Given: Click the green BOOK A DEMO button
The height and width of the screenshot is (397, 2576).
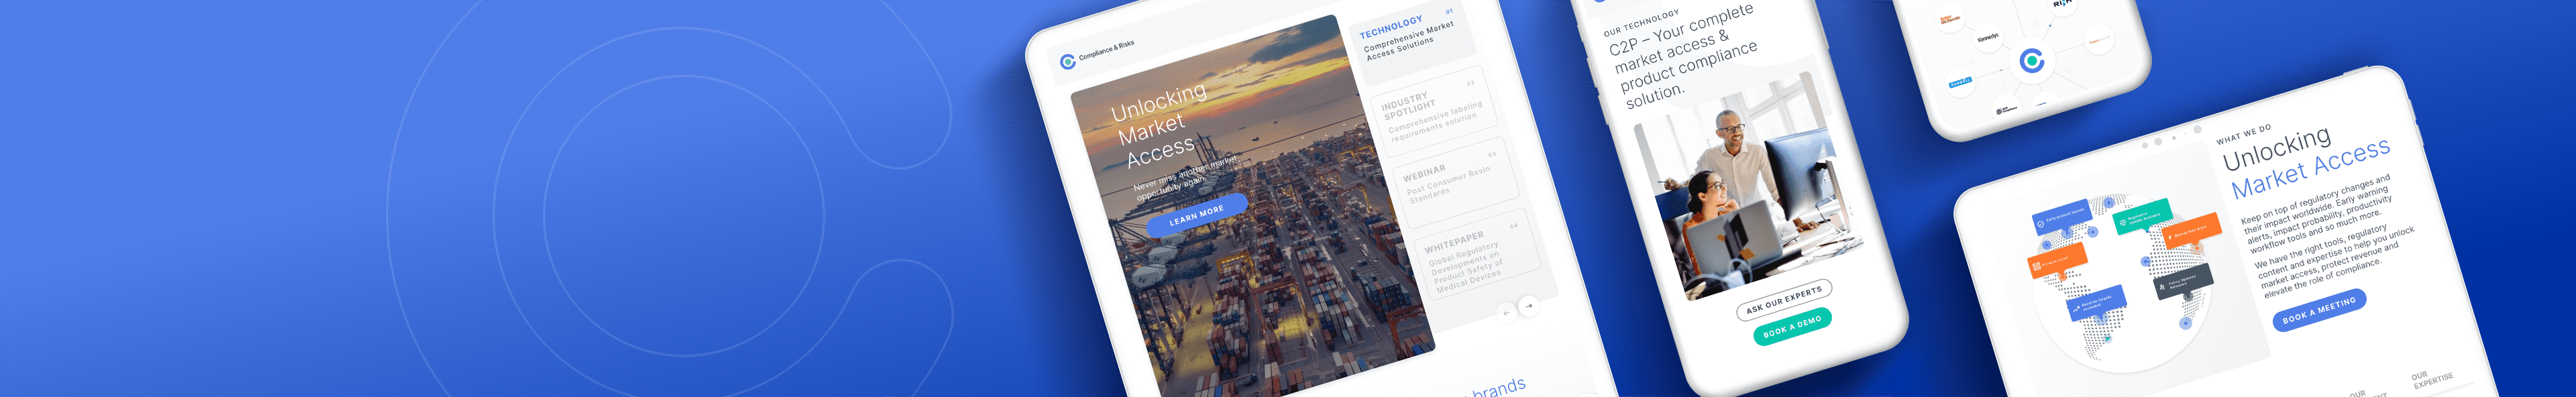Looking at the screenshot, I should point(1792,326).
